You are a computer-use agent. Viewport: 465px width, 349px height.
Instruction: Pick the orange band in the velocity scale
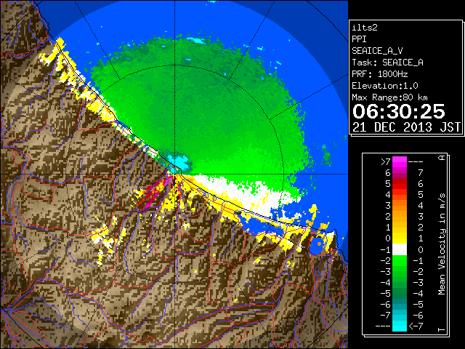[400, 205]
